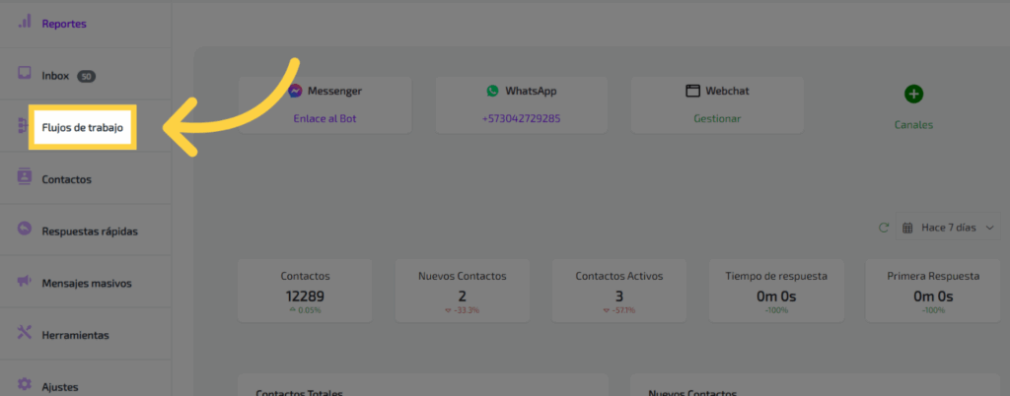This screenshot has height=396, width=1010.
Task: Open the Herramientas tools icon
Action: pyautogui.click(x=25, y=334)
